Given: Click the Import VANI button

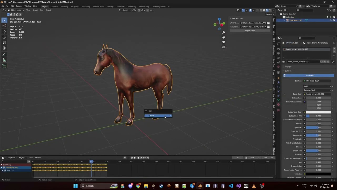Looking at the screenshot, I should click(250, 31).
